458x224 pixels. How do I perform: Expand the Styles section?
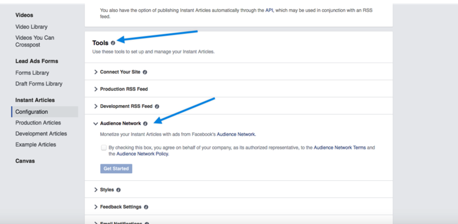tap(107, 190)
